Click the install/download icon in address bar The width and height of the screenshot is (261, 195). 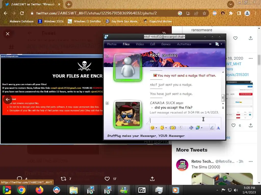[x=188, y=13]
